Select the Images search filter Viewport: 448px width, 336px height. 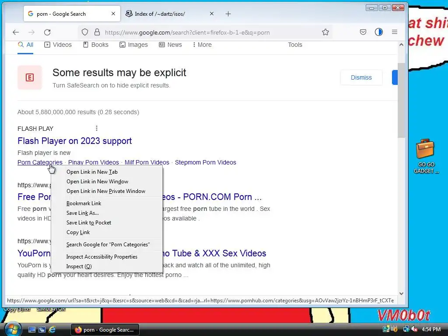134,45
